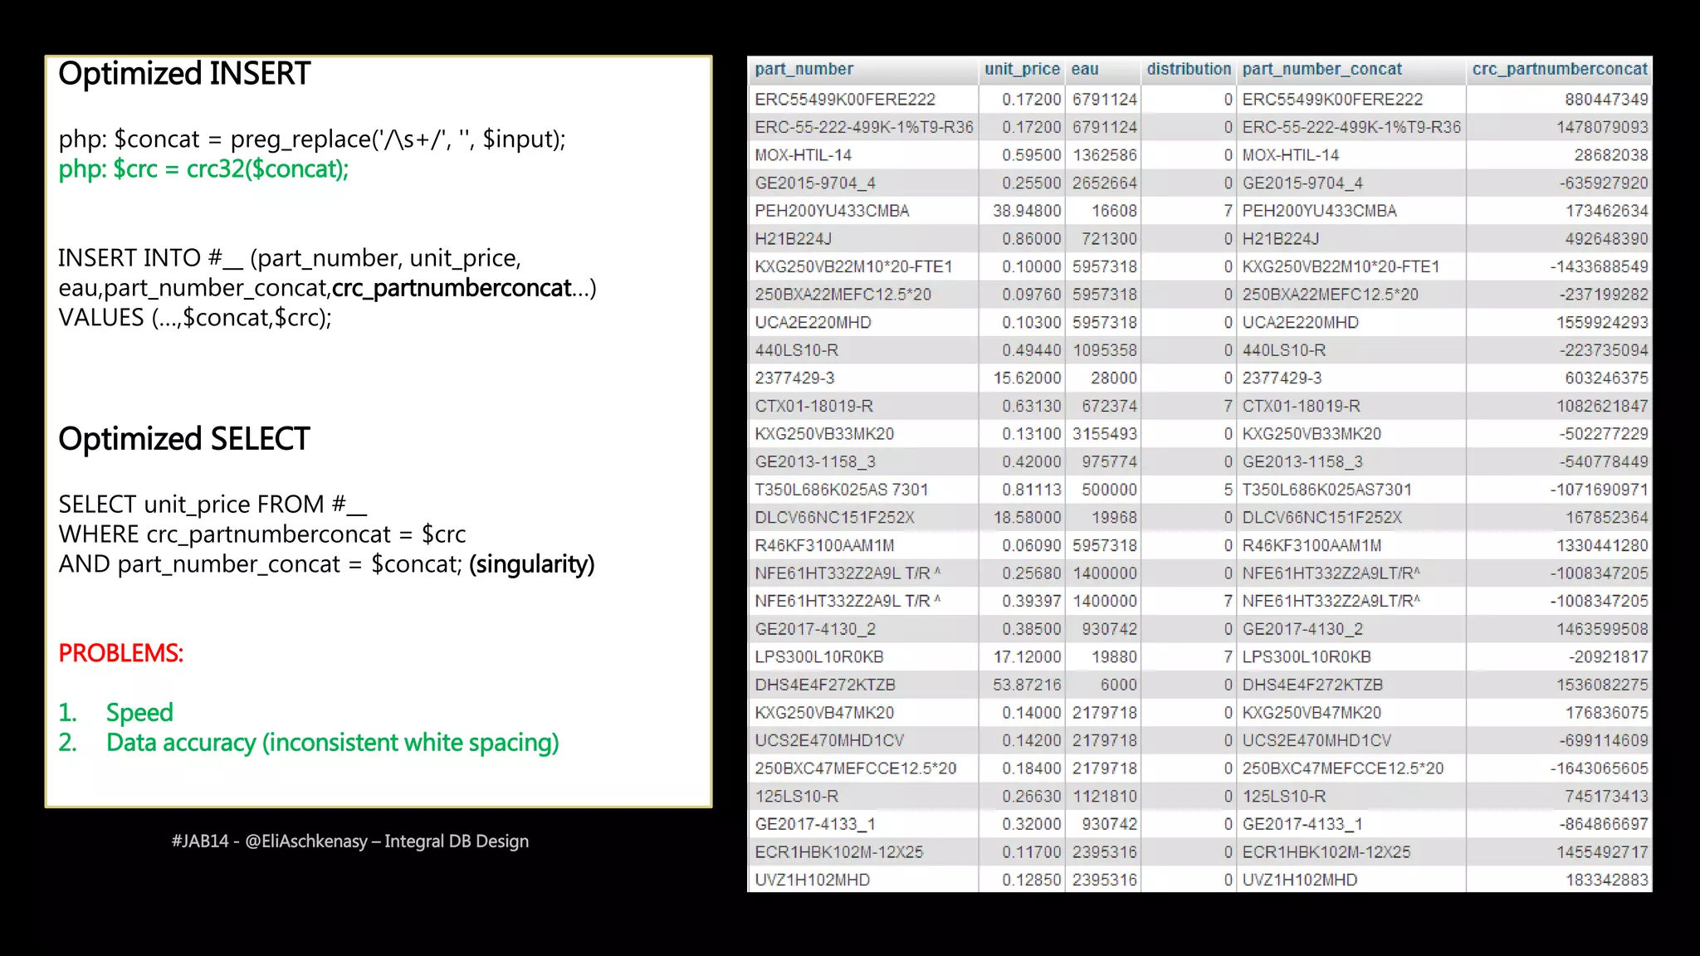The height and width of the screenshot is (956, 1700).
Task: Select CRC value 1463599508
Action: point(1602,629)
